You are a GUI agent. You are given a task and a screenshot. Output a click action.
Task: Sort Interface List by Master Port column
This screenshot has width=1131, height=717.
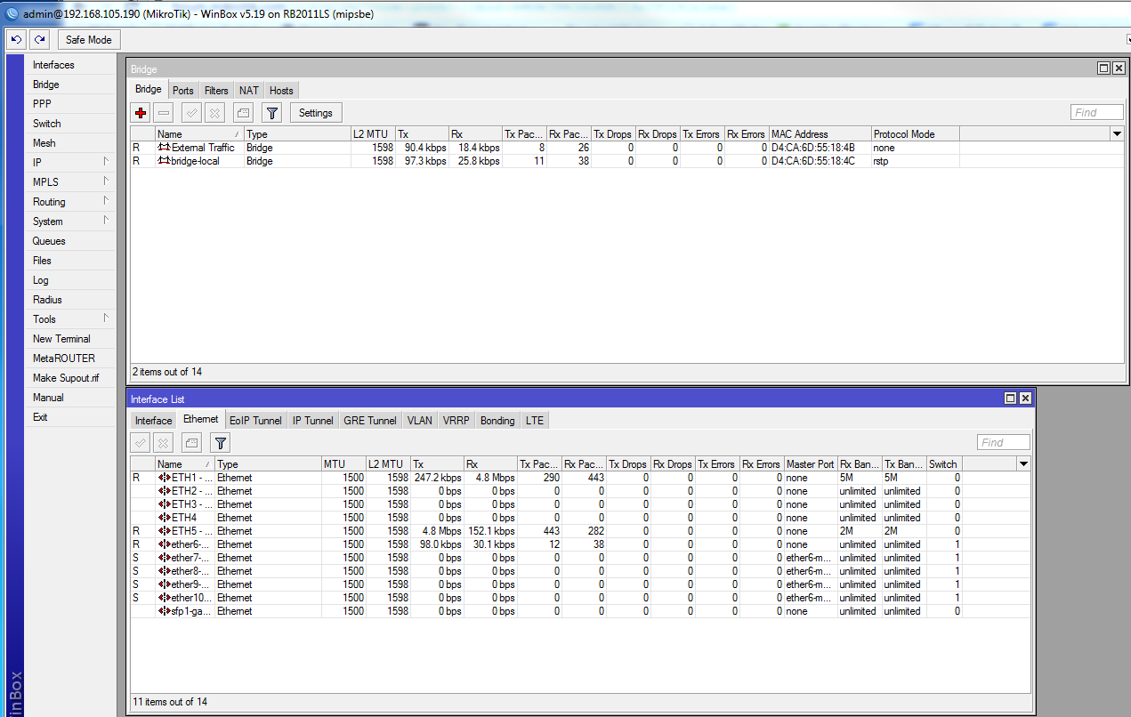click(811, 463)
